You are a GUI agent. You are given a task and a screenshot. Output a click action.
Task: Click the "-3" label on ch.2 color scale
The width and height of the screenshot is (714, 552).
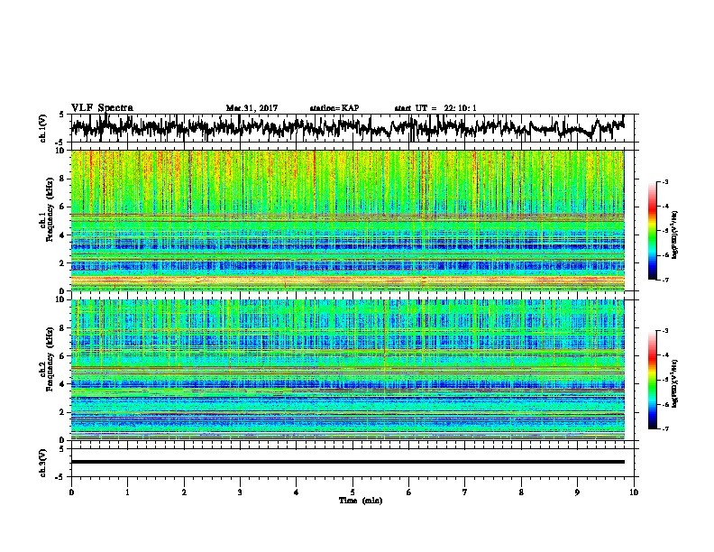pyautogui.click(x=665, y=331)
